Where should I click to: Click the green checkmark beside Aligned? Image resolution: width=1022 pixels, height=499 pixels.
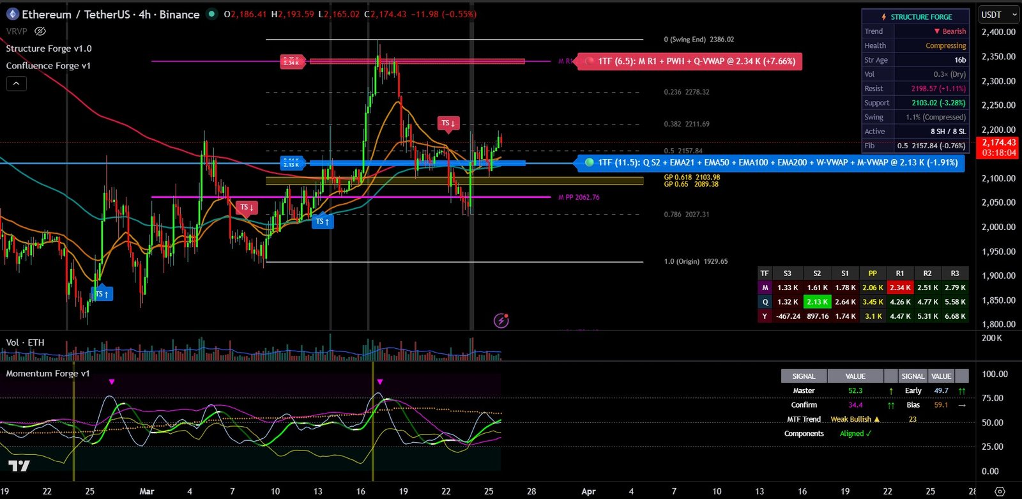[x=869, y=433]
